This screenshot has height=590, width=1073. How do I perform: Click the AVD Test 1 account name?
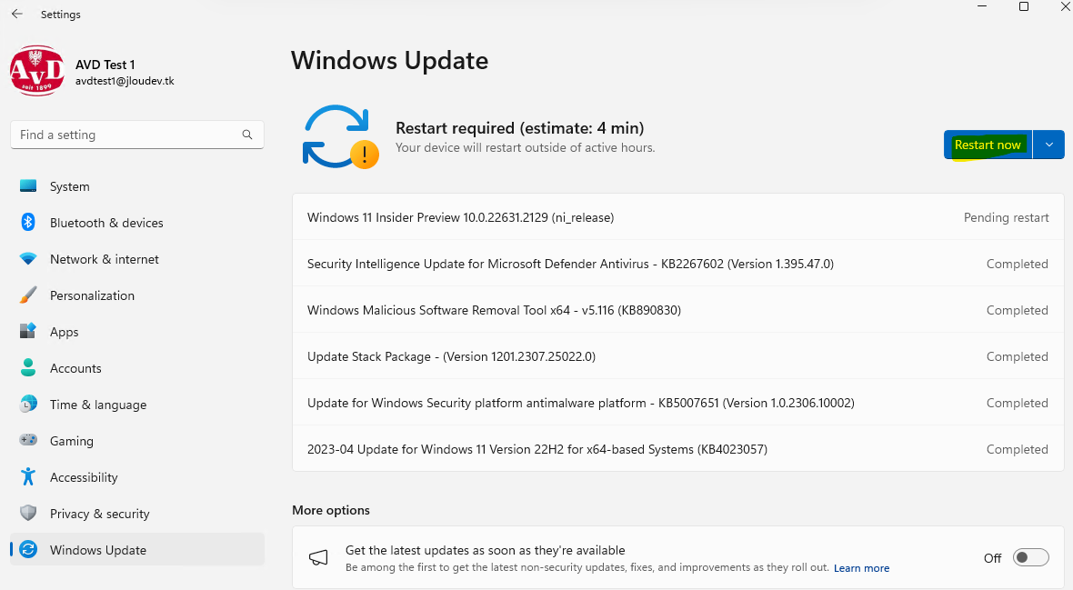pos(105,65)
